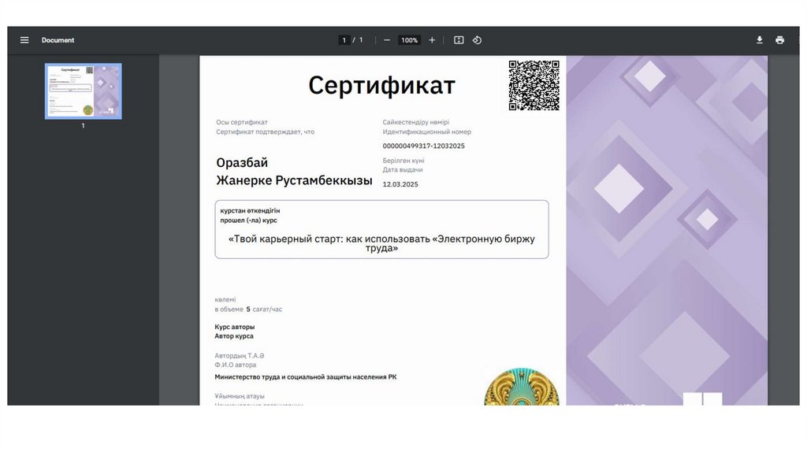Image resolution: width=807 pixels, height=452 pixels.
Task: Open the sidebar hamburger menu
Action: click(24, 40)
